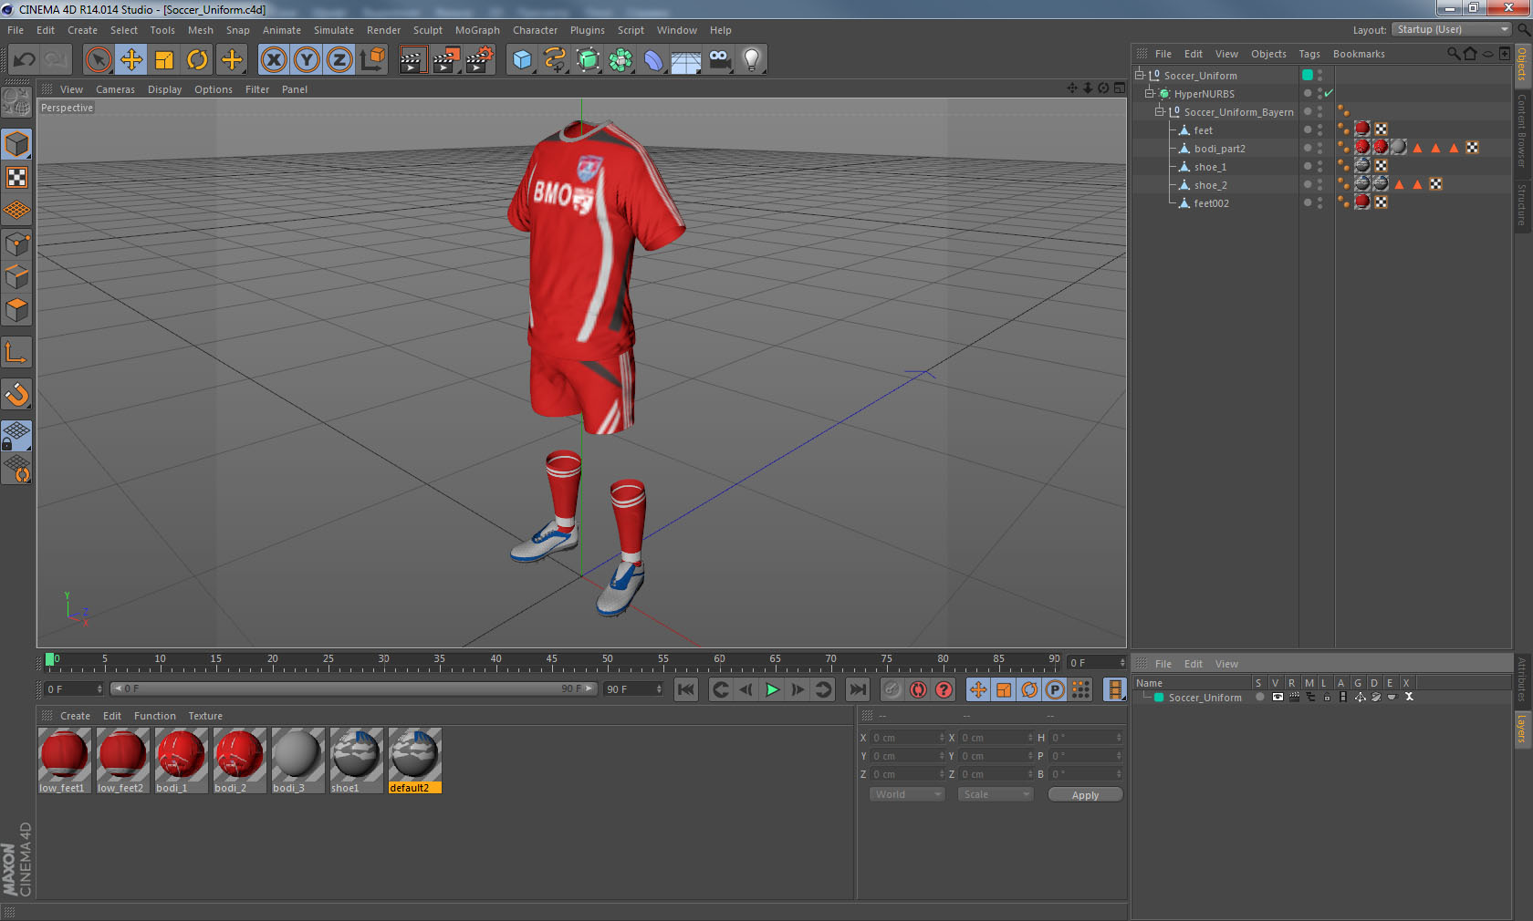Image resolution: width=1533 pixels, height=921 pixels.
Task: Open the array modeling objects icon
Action: pos(621,60)
